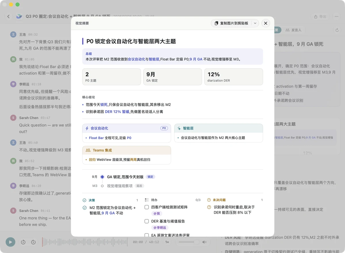The height and width of the screenshot is (253, 345).
Task: Click the app logo icon in title bar
Action: (x=19, y=17)
